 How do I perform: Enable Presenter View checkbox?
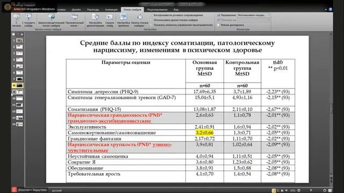click(218, 25)
